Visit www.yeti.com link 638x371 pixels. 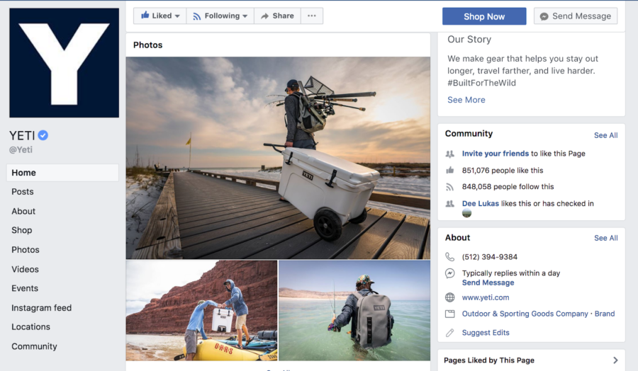click(486, 297)
